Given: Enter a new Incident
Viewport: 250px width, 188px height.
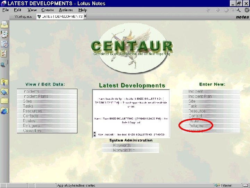Looking at the screenshot, I should tap(211, 91).
